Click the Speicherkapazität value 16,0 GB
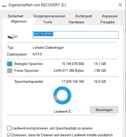Screen dimensions: 126x137 [x=100, y=81]
